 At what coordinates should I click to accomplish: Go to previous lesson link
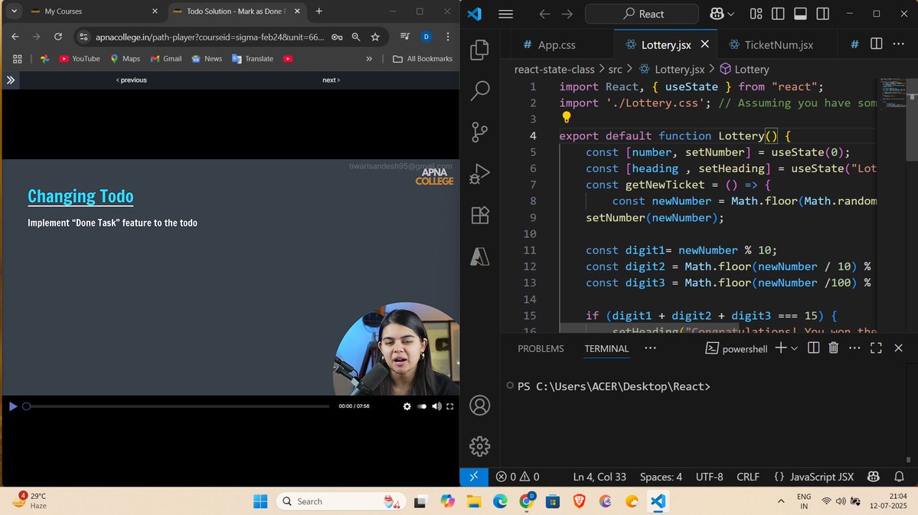click(132, 80)
